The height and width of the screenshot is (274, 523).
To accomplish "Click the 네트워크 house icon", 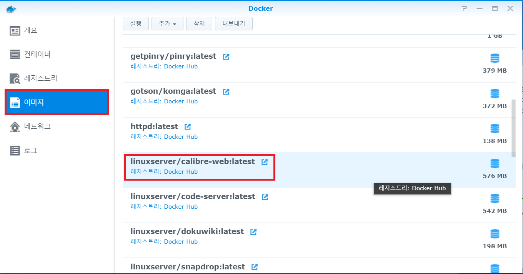I will click(x=15, y=126).
